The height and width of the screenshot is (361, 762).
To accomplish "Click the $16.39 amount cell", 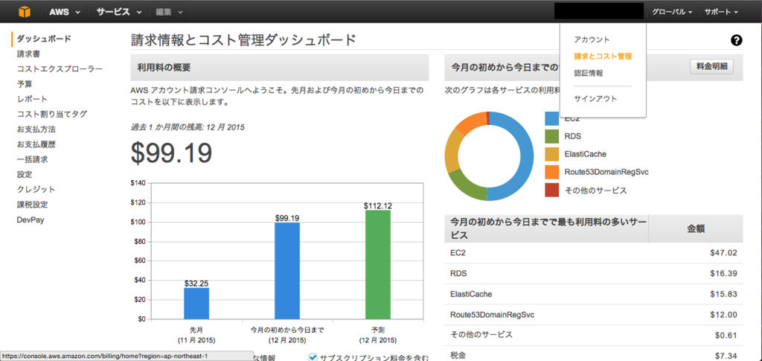I will pyautogui.click(x=723, y=274).
